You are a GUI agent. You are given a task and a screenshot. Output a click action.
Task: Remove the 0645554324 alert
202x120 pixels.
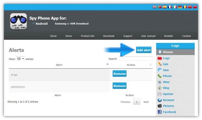(x=119, y=86)
